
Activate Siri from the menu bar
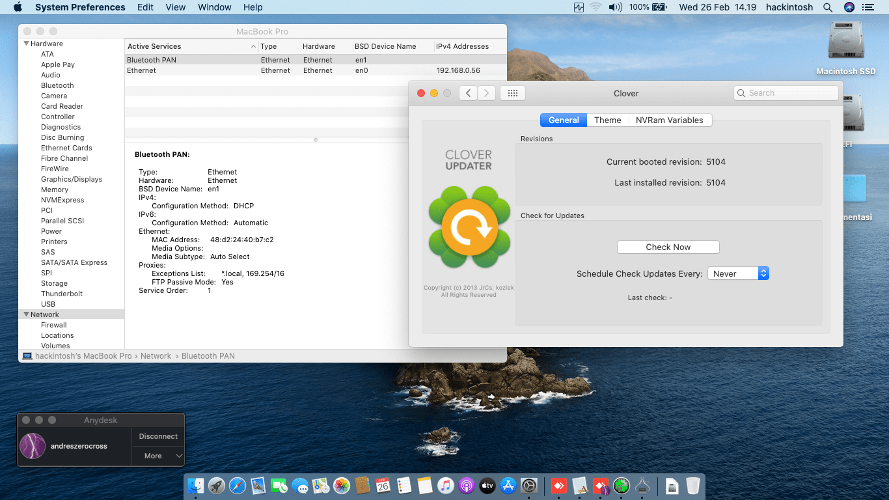[x=849, y=7]
